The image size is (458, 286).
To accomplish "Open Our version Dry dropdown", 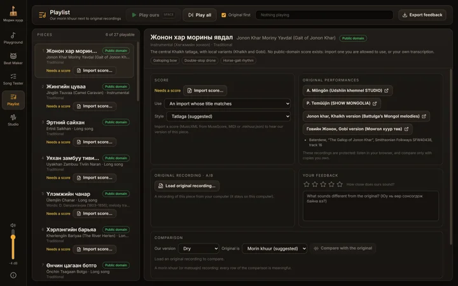I will [198, 249].
